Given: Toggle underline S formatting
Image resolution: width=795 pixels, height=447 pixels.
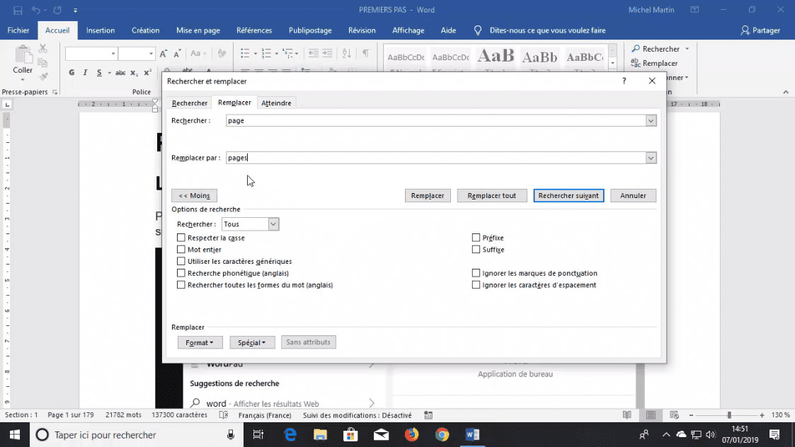Looking at the screenshot, I should click(99, 72).
